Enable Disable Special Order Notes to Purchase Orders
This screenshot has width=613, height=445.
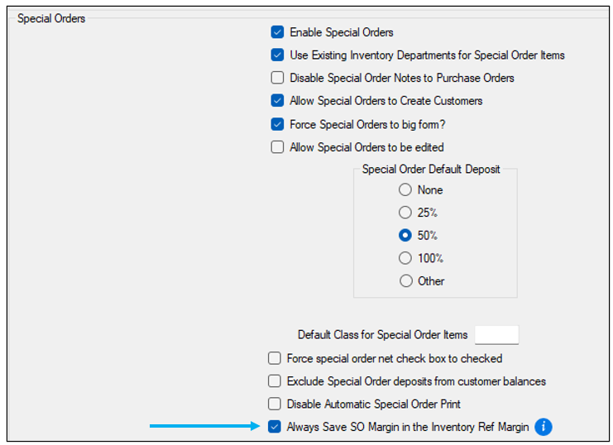coord(278,78)
